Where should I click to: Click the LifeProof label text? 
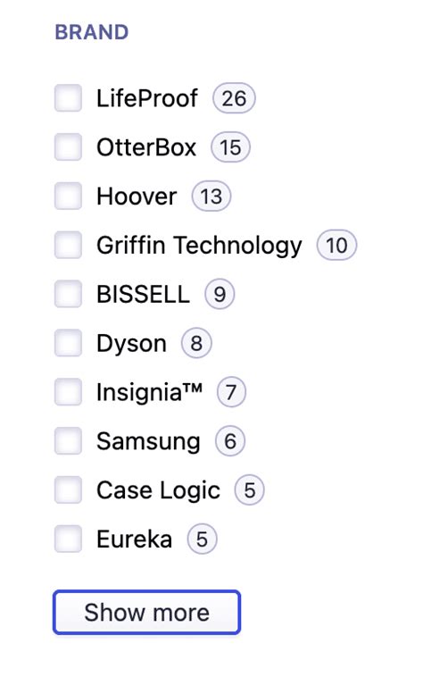coord(147,98)
